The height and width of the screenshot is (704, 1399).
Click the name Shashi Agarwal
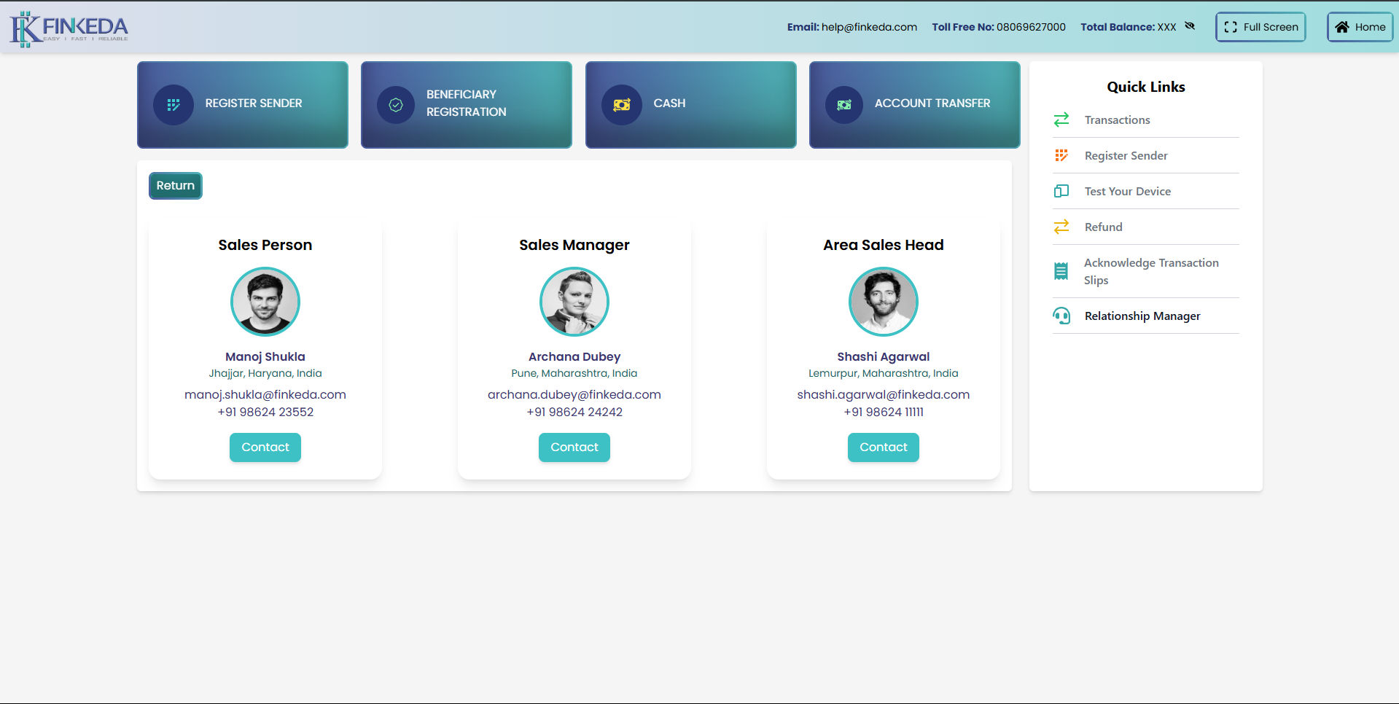[884, 356]
